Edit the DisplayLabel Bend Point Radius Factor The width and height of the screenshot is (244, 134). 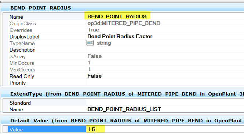pos(120,36)
